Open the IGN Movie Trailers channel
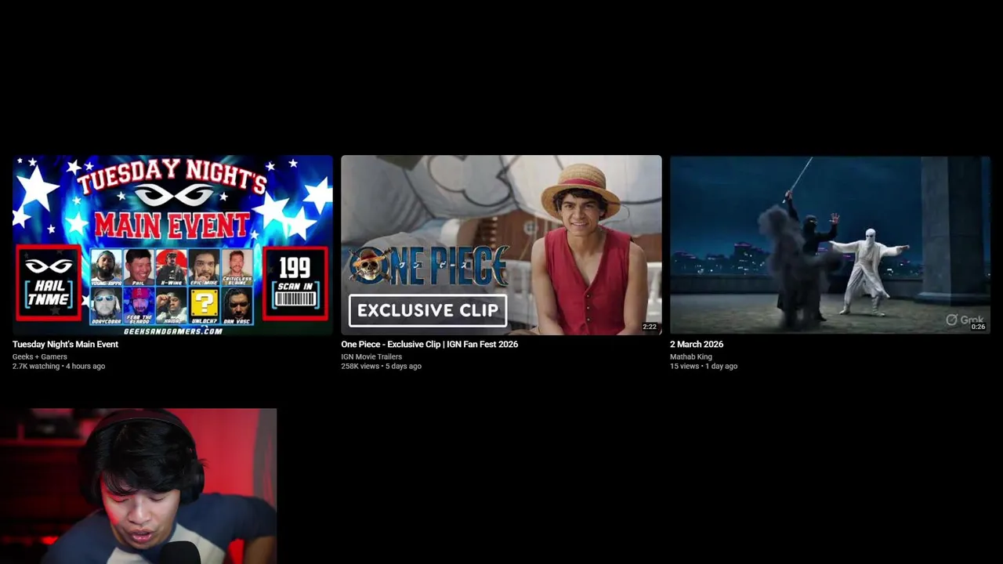Viewport: 1003px width, 564px height. tap(371, 356)
